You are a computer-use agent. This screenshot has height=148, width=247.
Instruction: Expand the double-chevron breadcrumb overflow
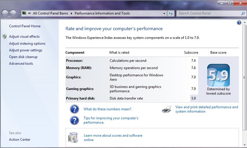[x=29, y=13]
